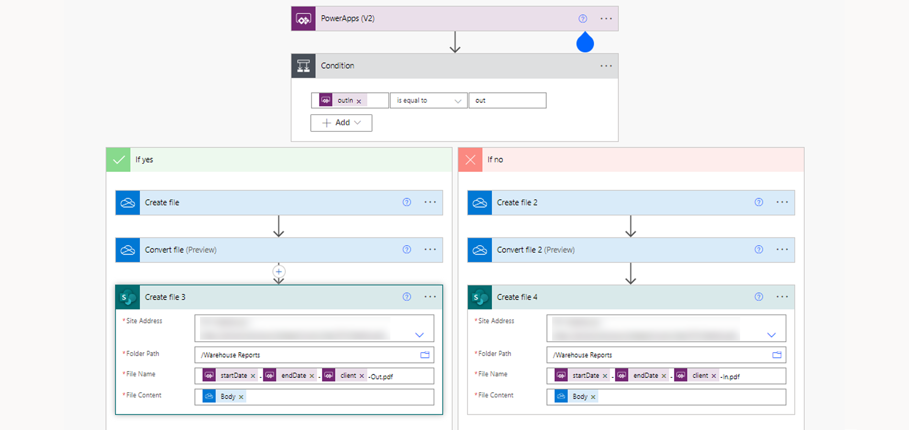Image resolution: width=909 pixels, height=430 pixels.
Task: Expand the PowerApps (V2) trigger title
Action: coord(348,19)
